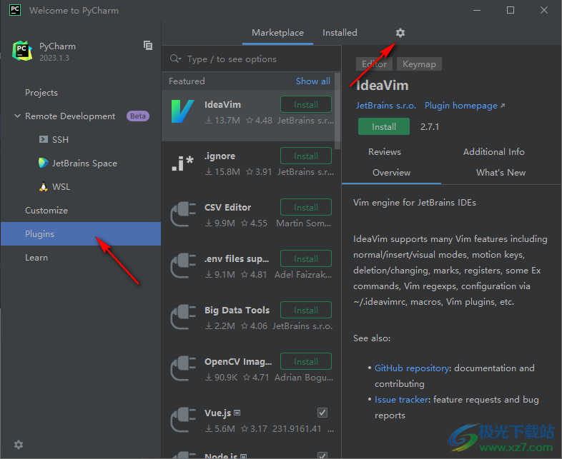Screen dimensions: 562x459
Task: Open plugin settings gear beside Installed tab
Action: (x=400, y=33)
